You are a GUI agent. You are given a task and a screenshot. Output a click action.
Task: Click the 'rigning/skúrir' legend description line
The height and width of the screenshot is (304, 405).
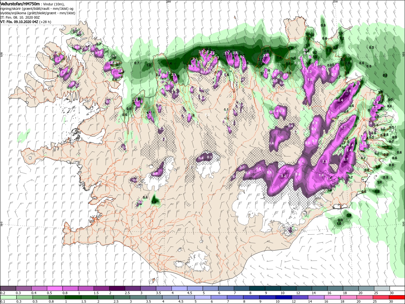pyautogui.click(x=37, y=9)
